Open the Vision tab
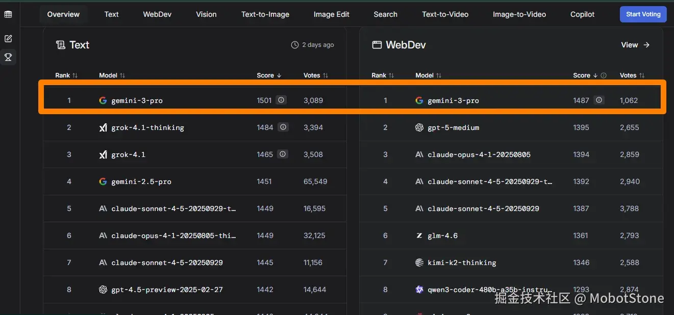Image resolution: width=674 pixels, height=315 pixels. (206, 14)
